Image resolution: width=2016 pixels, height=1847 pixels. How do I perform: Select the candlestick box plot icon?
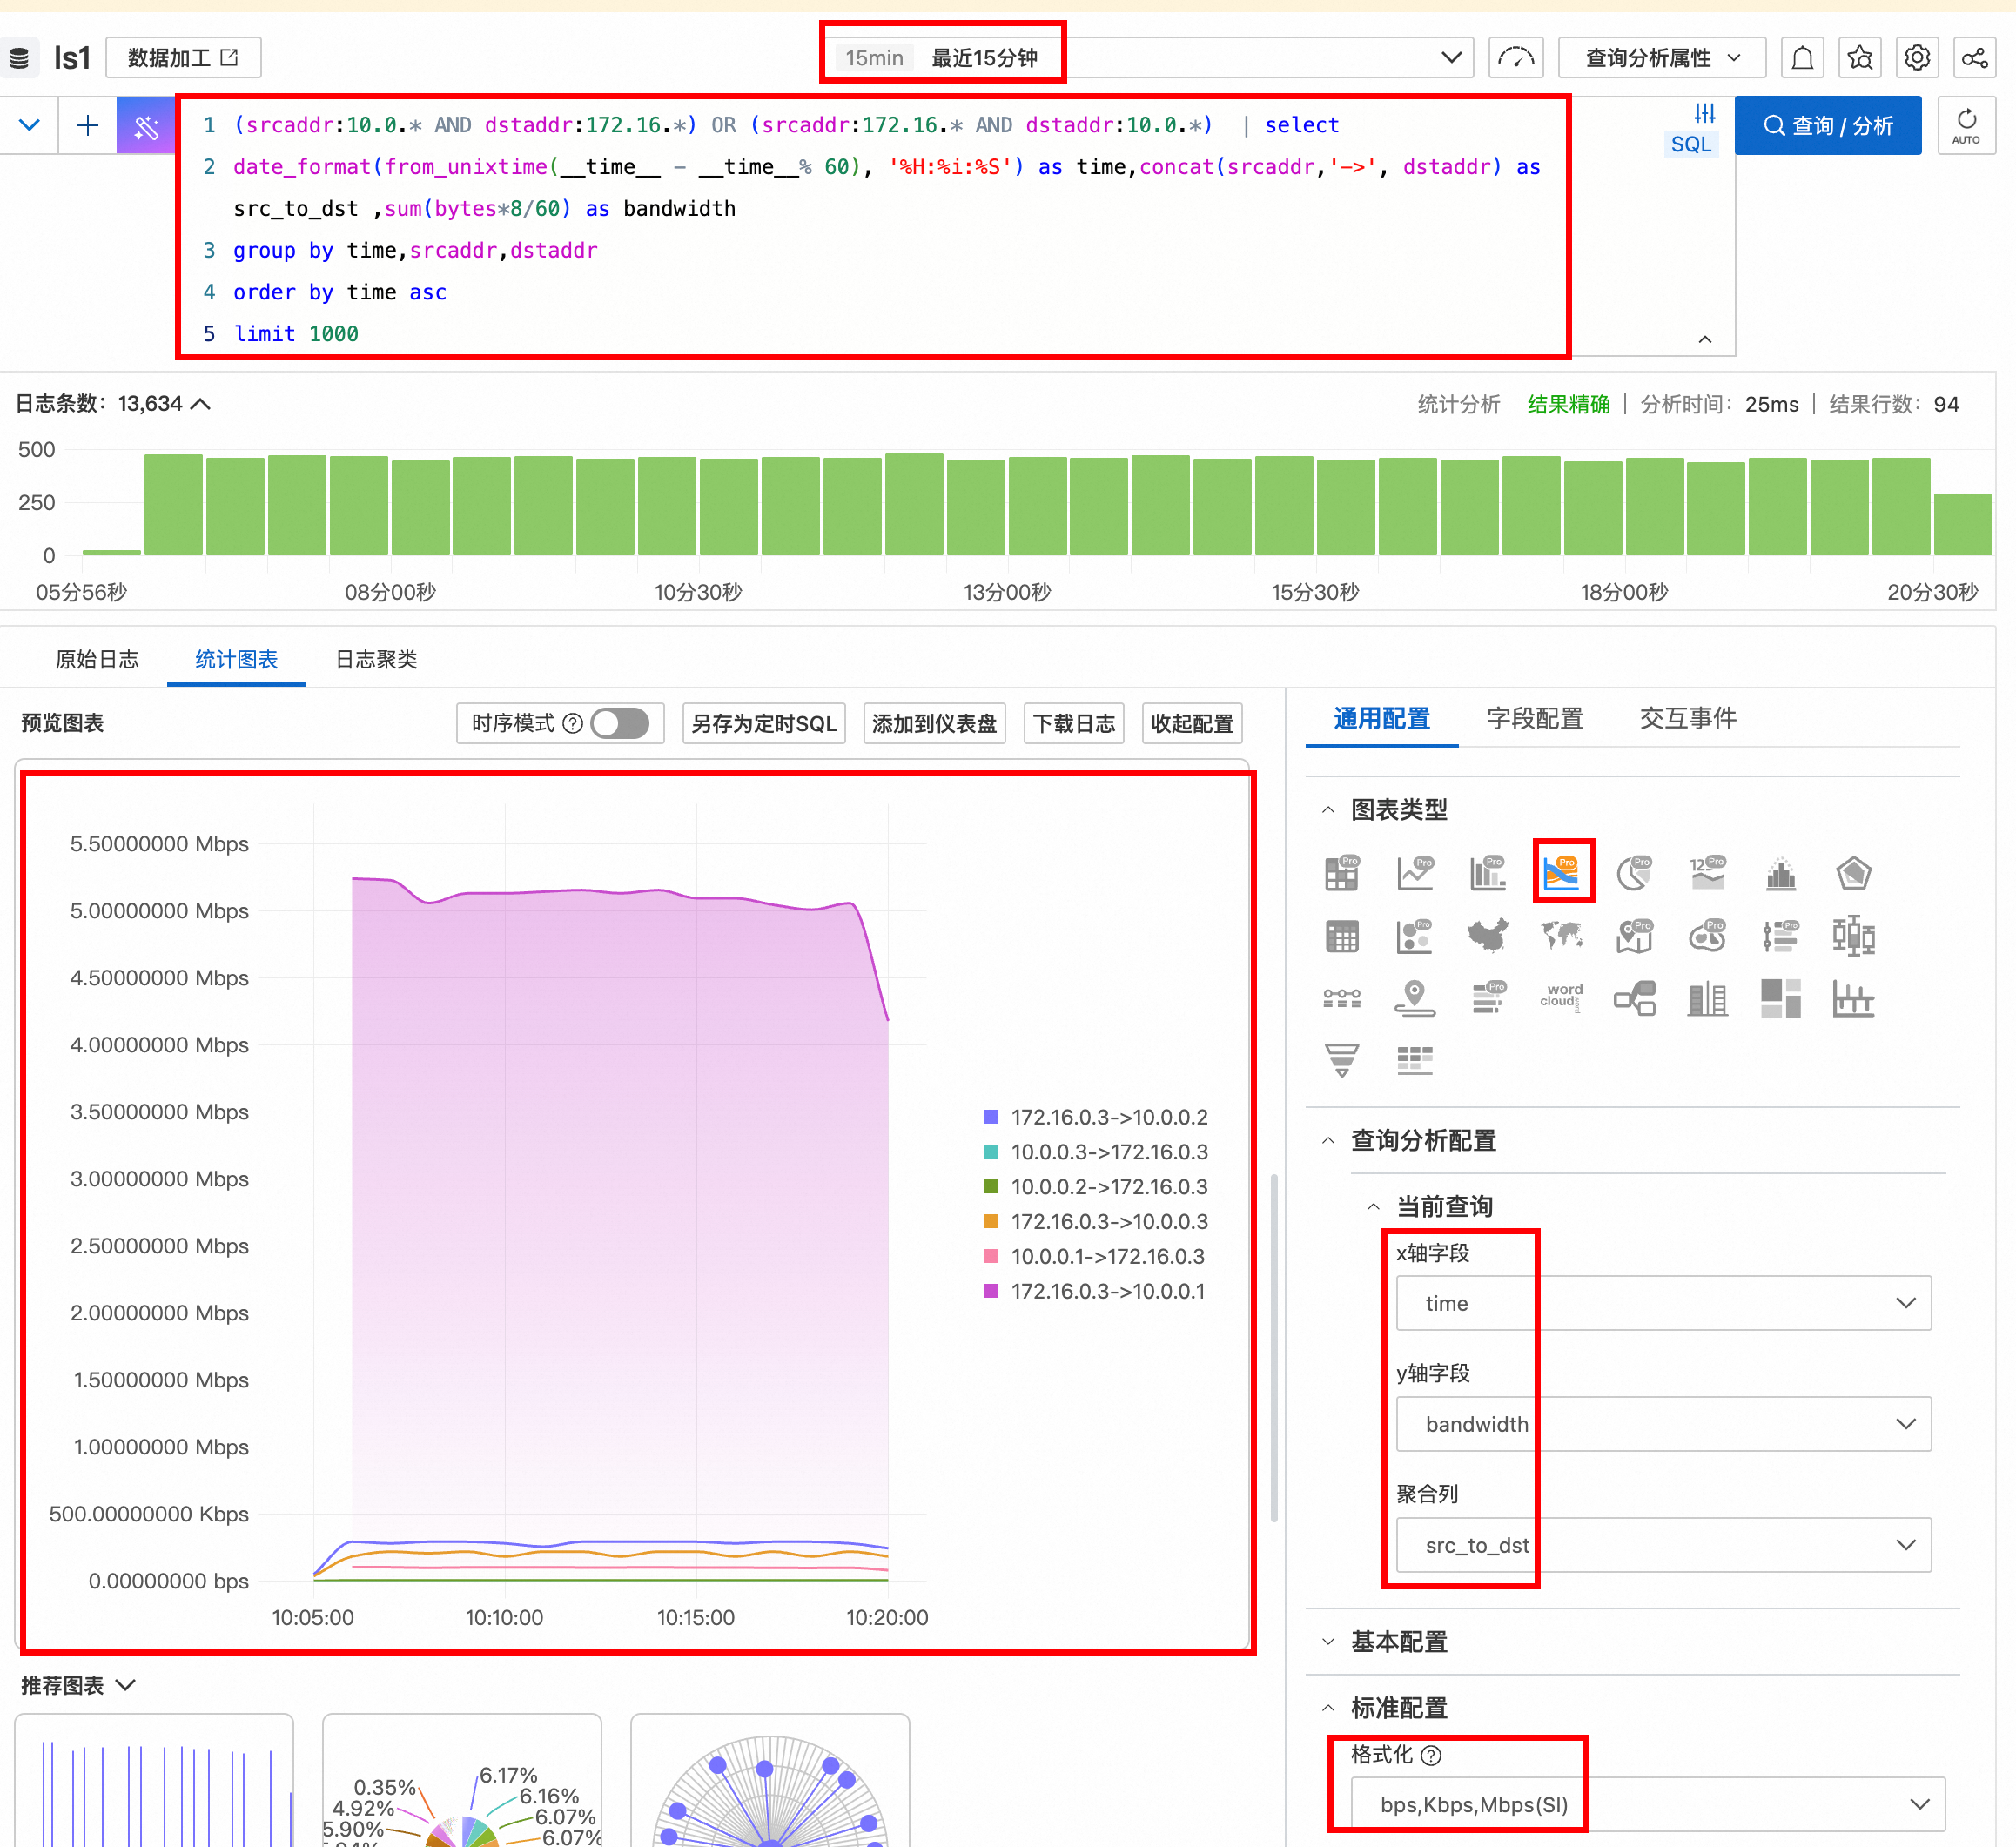1854,936
